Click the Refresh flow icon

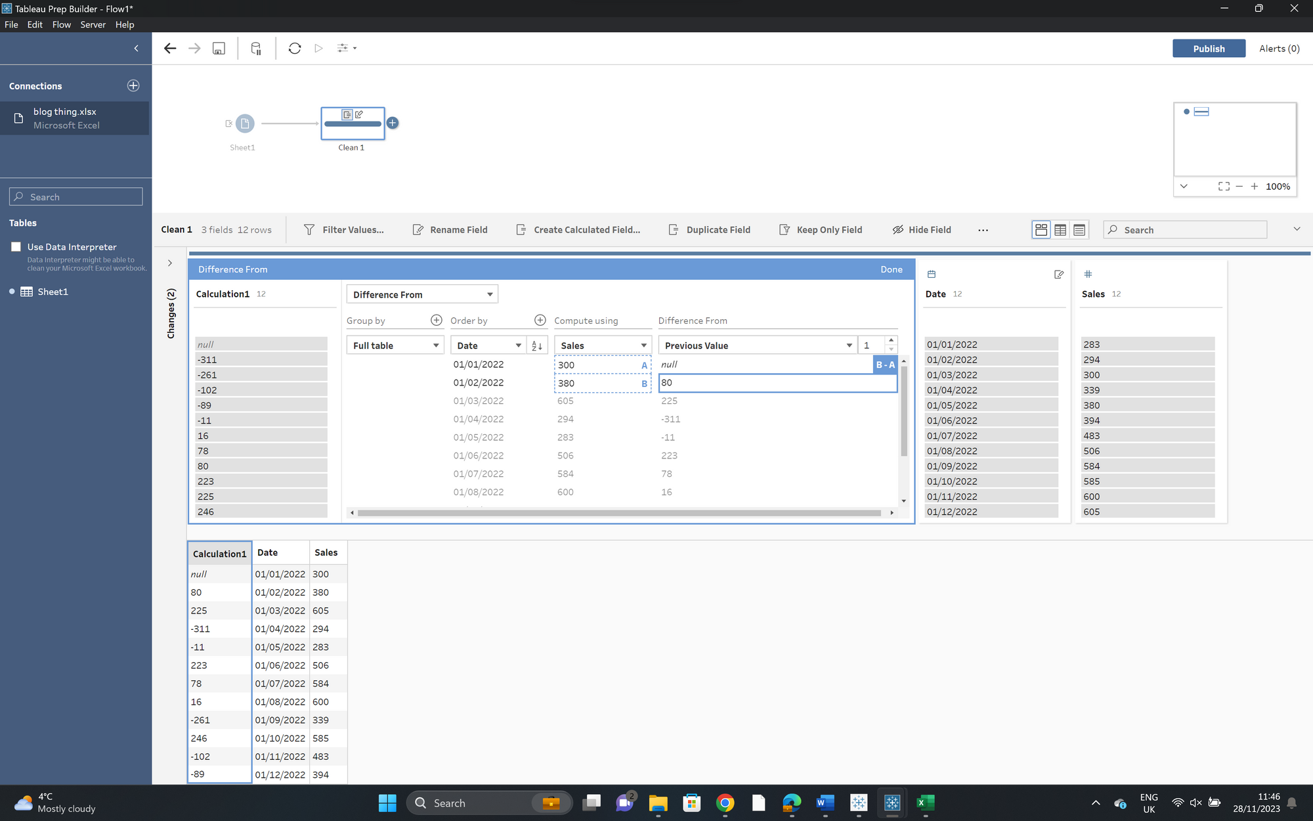tap(295, 48)
